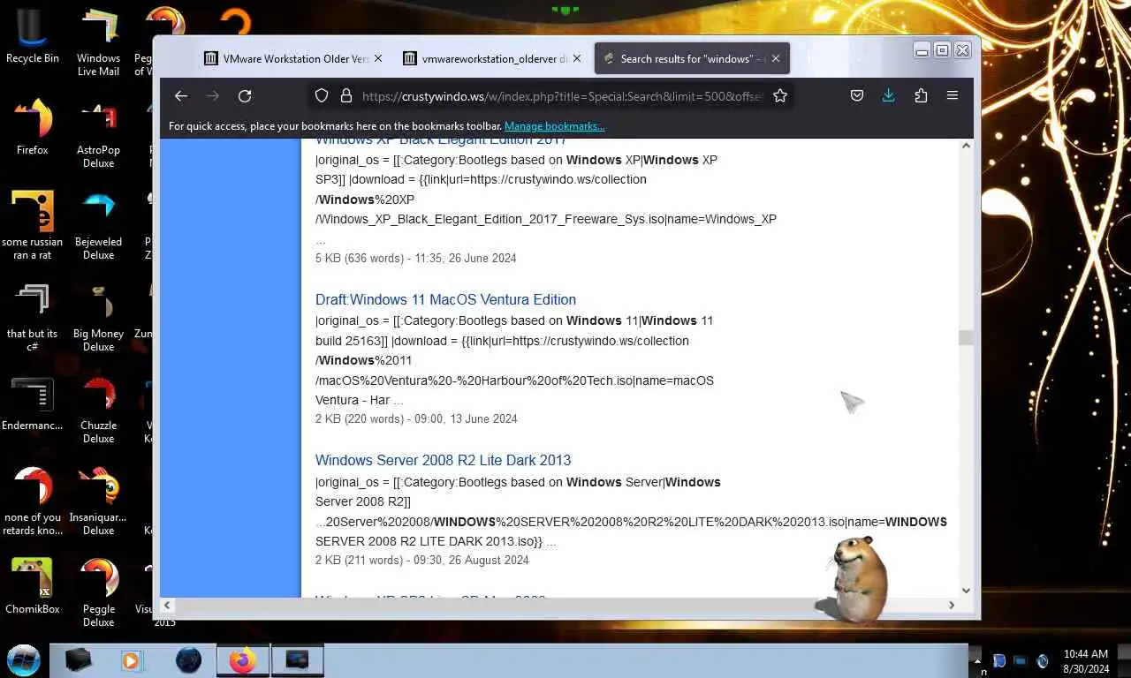The width and height of the screenshot is (1131, 678).
Task: Open the Firefox taskbar button
Action: (242, 660)
